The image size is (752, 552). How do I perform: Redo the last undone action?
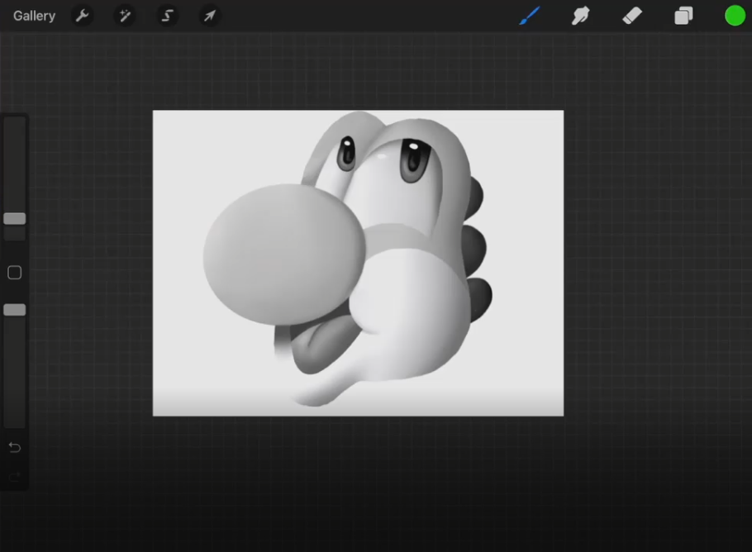14,477
